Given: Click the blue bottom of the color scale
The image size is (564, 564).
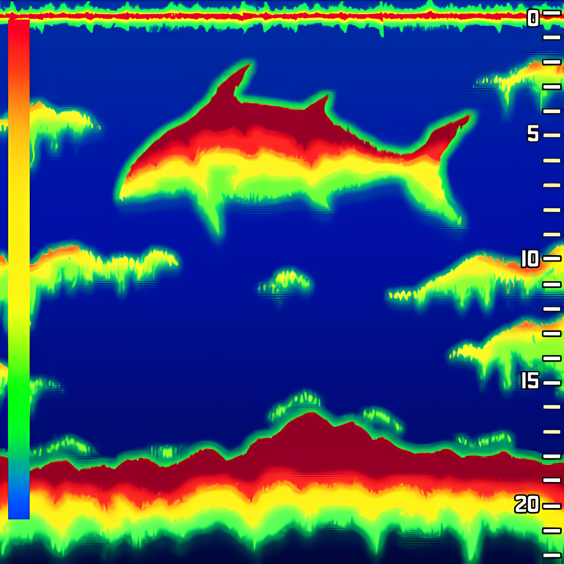Looking at the screenshot, I should tap(19, 507).
